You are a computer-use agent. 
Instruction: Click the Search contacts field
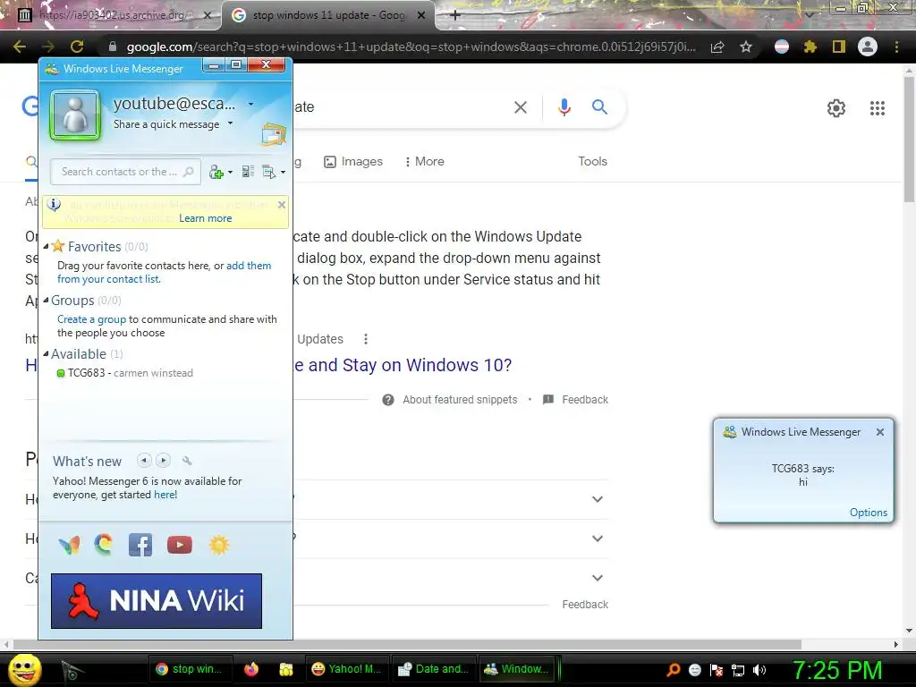click(x=125, y=172)
